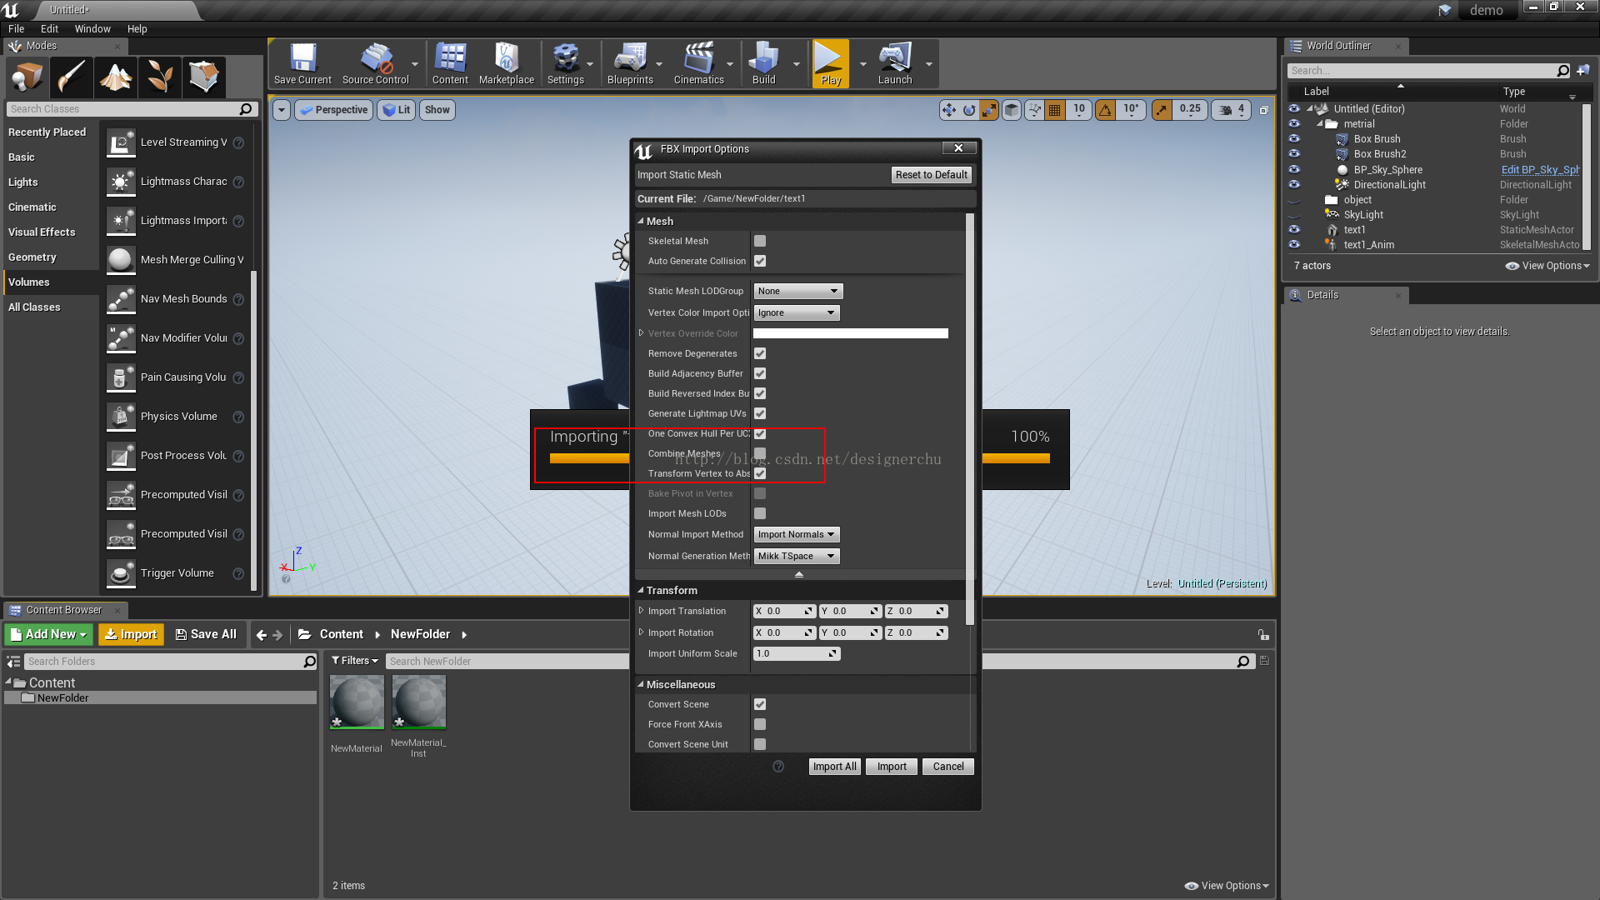Click the Import Translation X value field

(784, 612)
